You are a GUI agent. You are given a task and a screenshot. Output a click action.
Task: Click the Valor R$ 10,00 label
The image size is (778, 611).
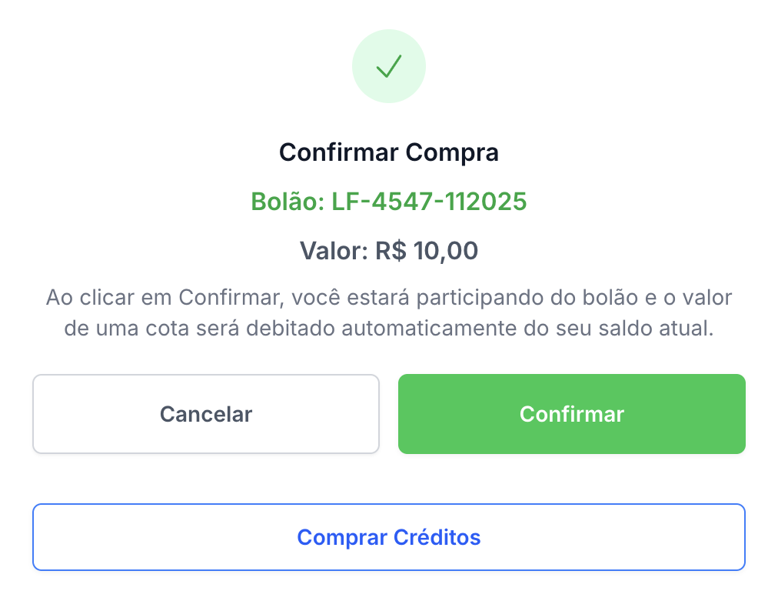(388, 250)
